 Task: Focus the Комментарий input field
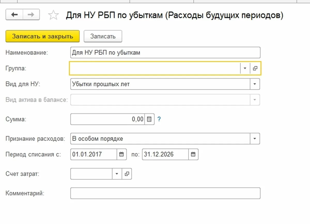(x=165, y=193)
